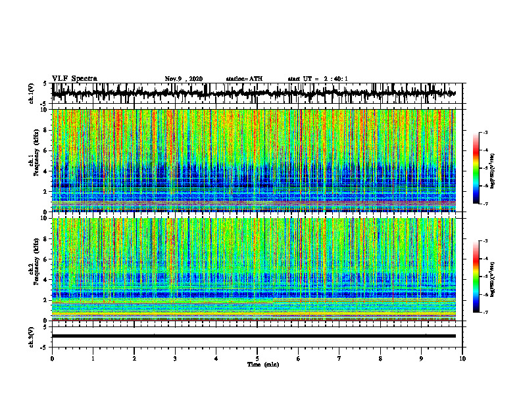Click the "ch.3(V)" waveform axis label
The image size is (521, 402).
(x=32, y=337)
